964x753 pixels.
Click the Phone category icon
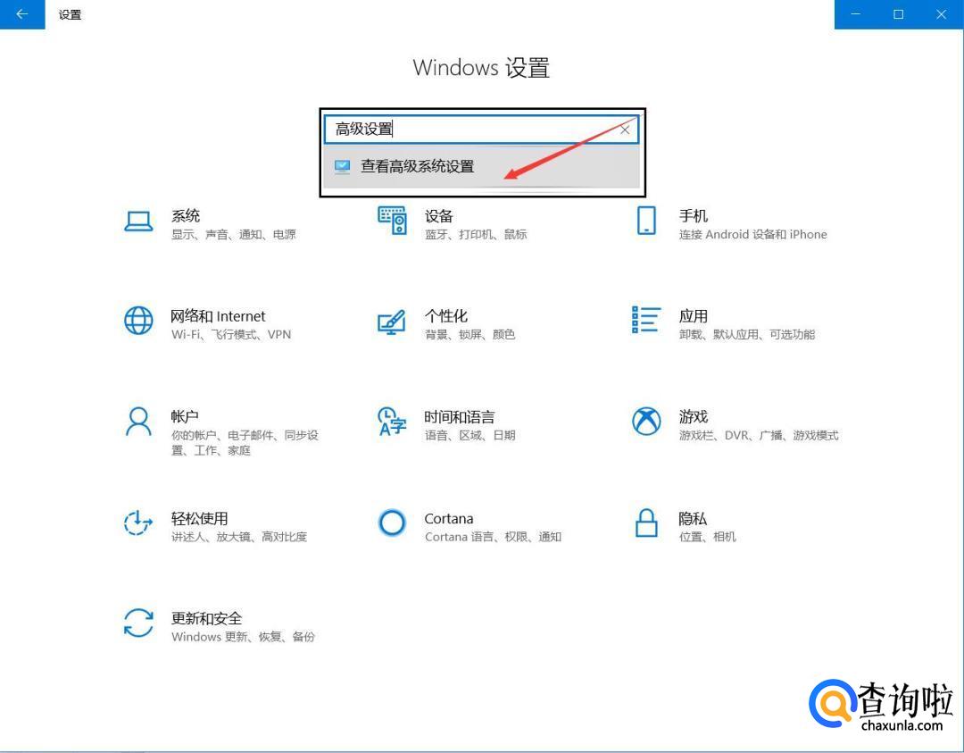646,221
